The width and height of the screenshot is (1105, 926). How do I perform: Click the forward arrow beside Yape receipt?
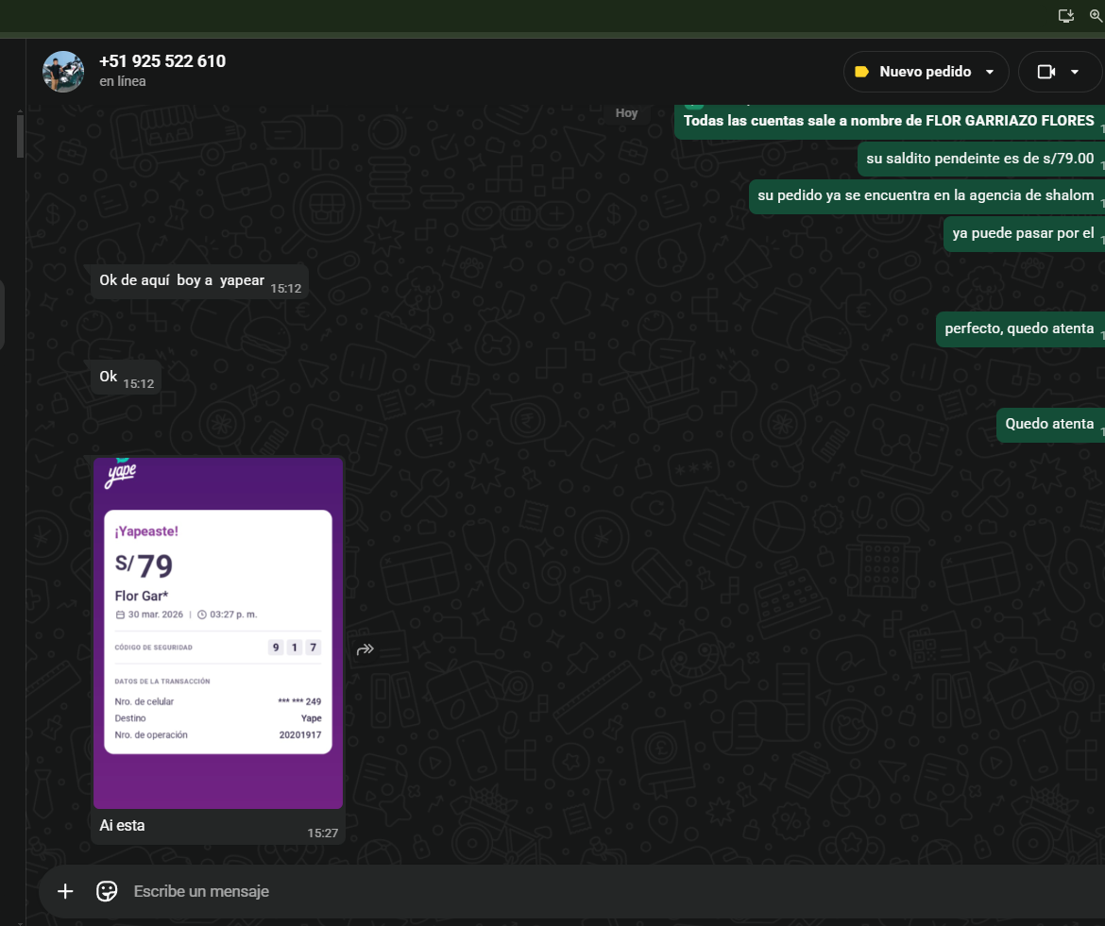tap(365, 648)
